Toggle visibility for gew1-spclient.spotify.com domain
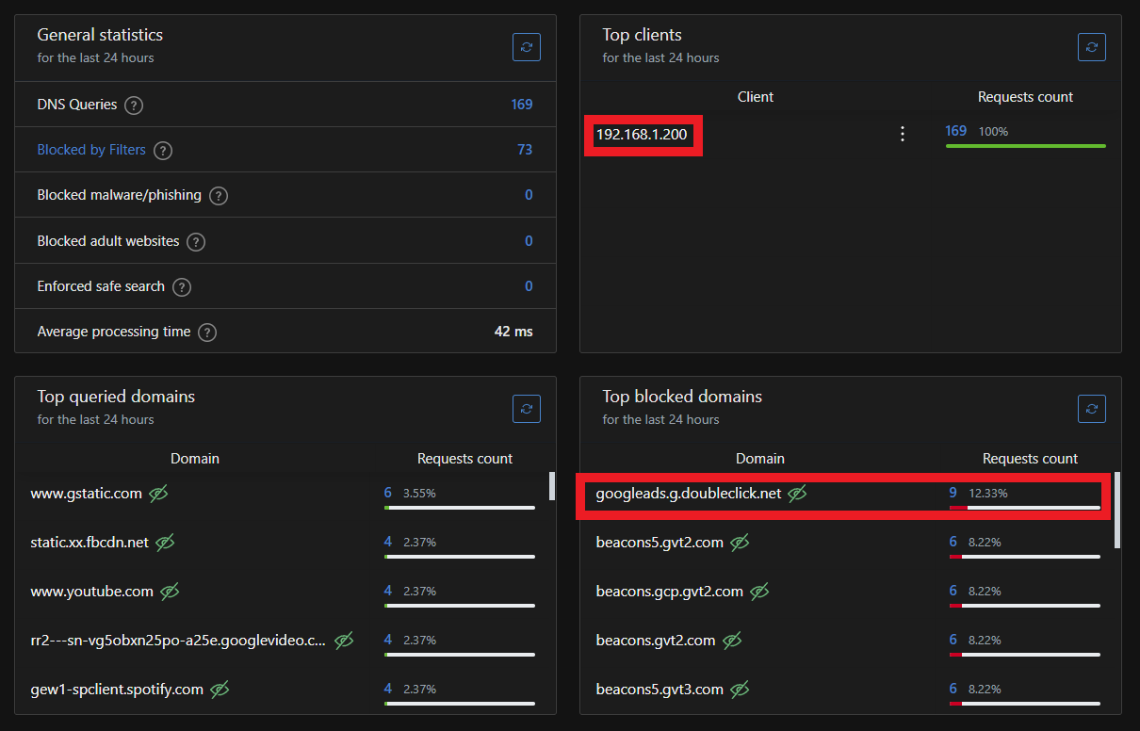The height and width of the screenshot is (731, 1140). click(219, 689)
